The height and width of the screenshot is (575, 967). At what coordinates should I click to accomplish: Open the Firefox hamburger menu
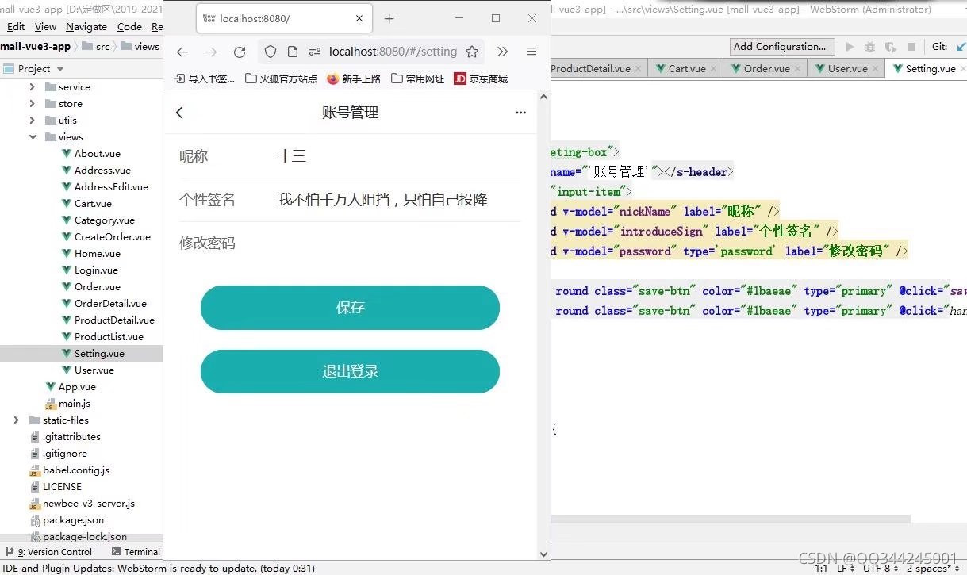(531, 52)
